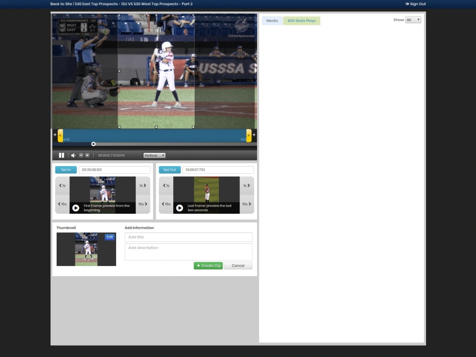This screenshot has height=357, width=476.
Task: Play First Frame preview from beginning
Action: 76,208
